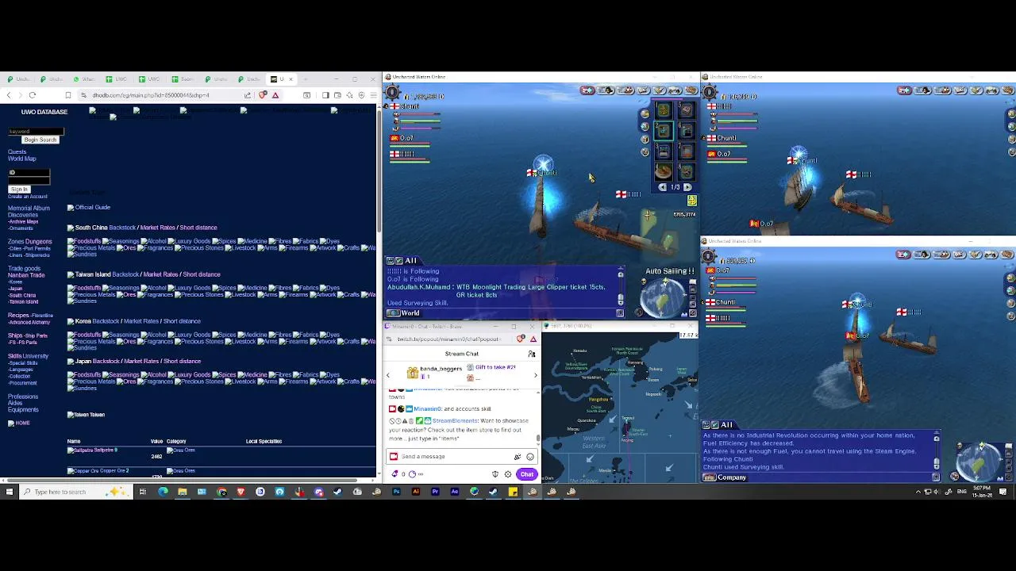This screenshot has height=571, width=1016.
Task: Open the Nanban Trade link
Action: point(26,275)
